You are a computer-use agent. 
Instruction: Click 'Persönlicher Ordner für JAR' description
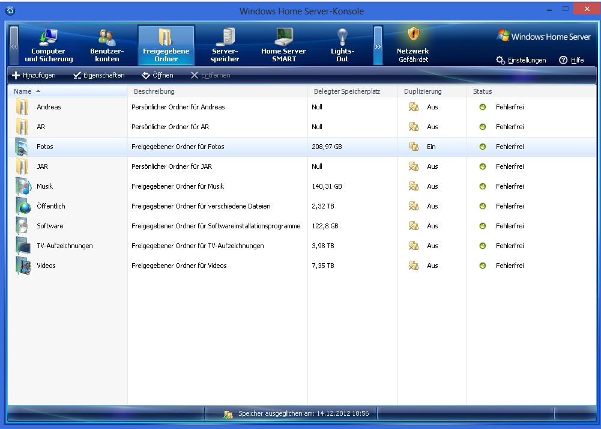pyautogui.click(x=172, y=166)
